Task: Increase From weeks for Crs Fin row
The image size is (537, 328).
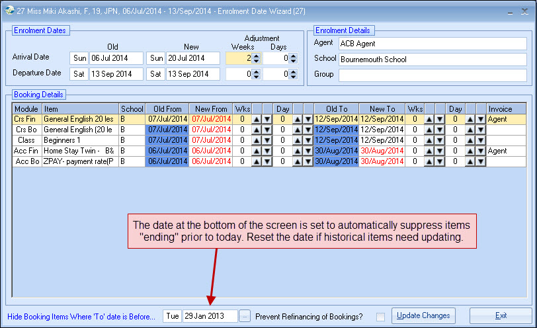Action: click(257, 120)
